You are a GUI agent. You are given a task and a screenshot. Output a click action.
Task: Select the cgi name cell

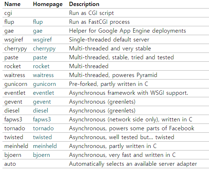pos(8,13)
